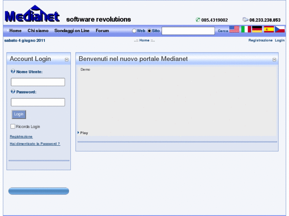Image resolution: width=289 pixels, height=216 pixels.
Task: Click the date sabato 4 giugno 2011
Action: 25,40
